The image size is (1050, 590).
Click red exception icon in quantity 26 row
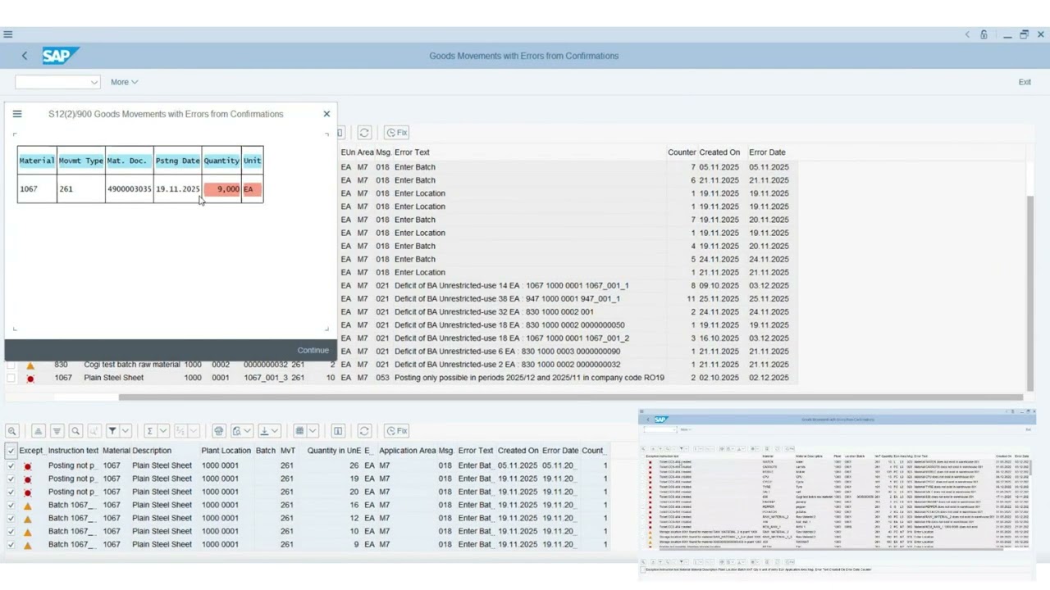click(x=27, y=465)
